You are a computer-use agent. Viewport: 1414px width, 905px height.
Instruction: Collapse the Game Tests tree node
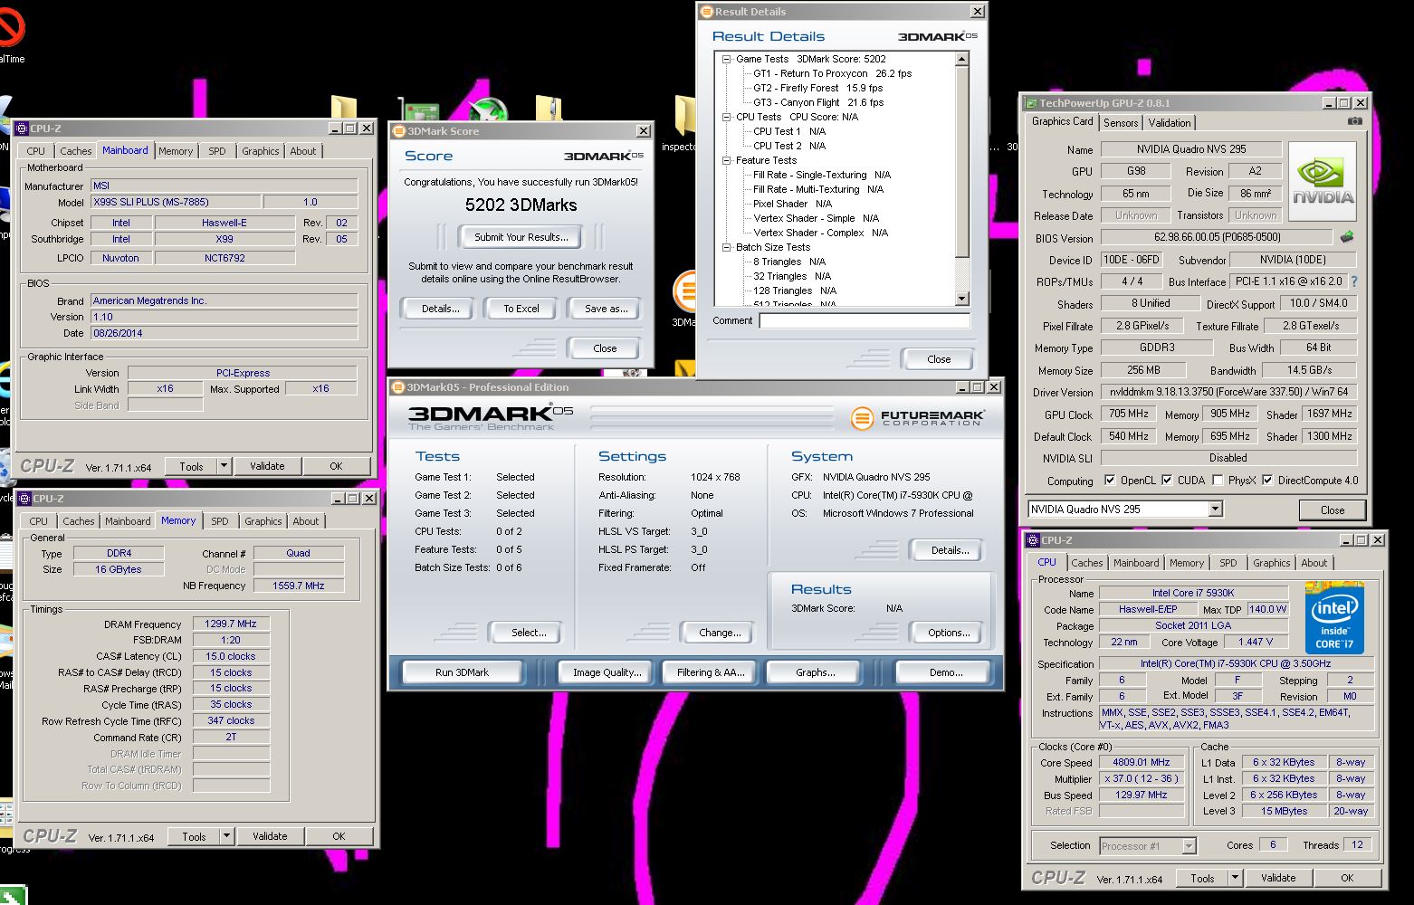tap(726, 59)
